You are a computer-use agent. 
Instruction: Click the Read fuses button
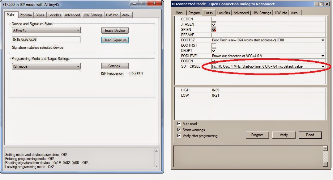point(310,135)
